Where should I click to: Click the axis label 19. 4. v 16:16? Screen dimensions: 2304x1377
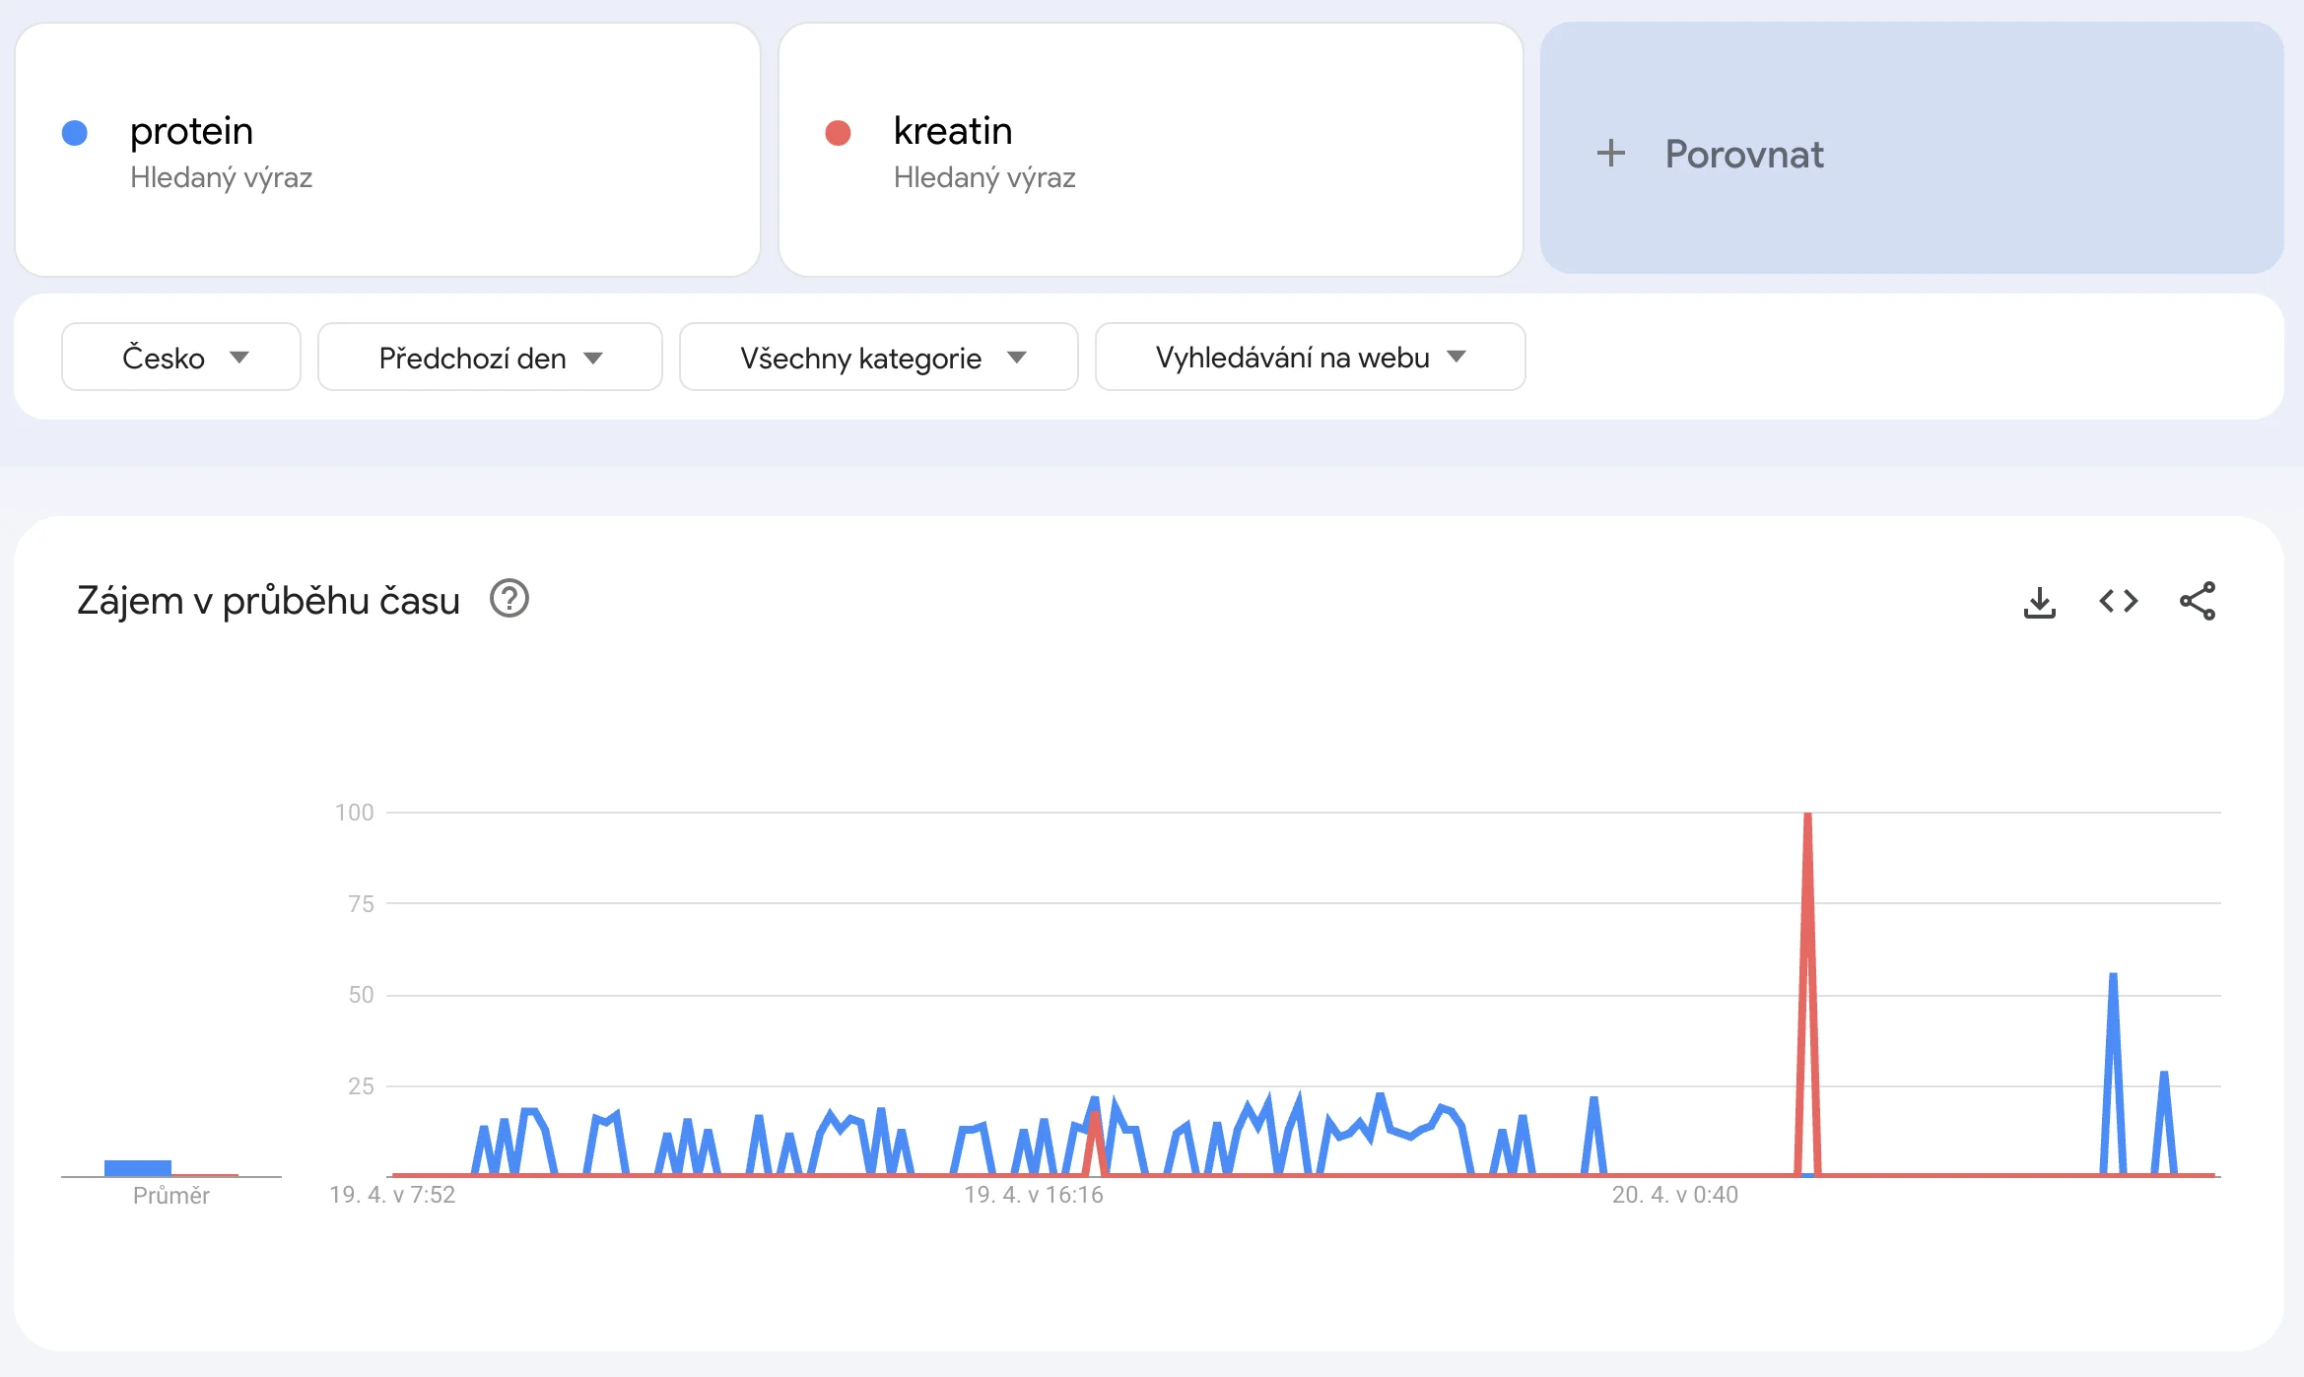coord(1033,1195)
